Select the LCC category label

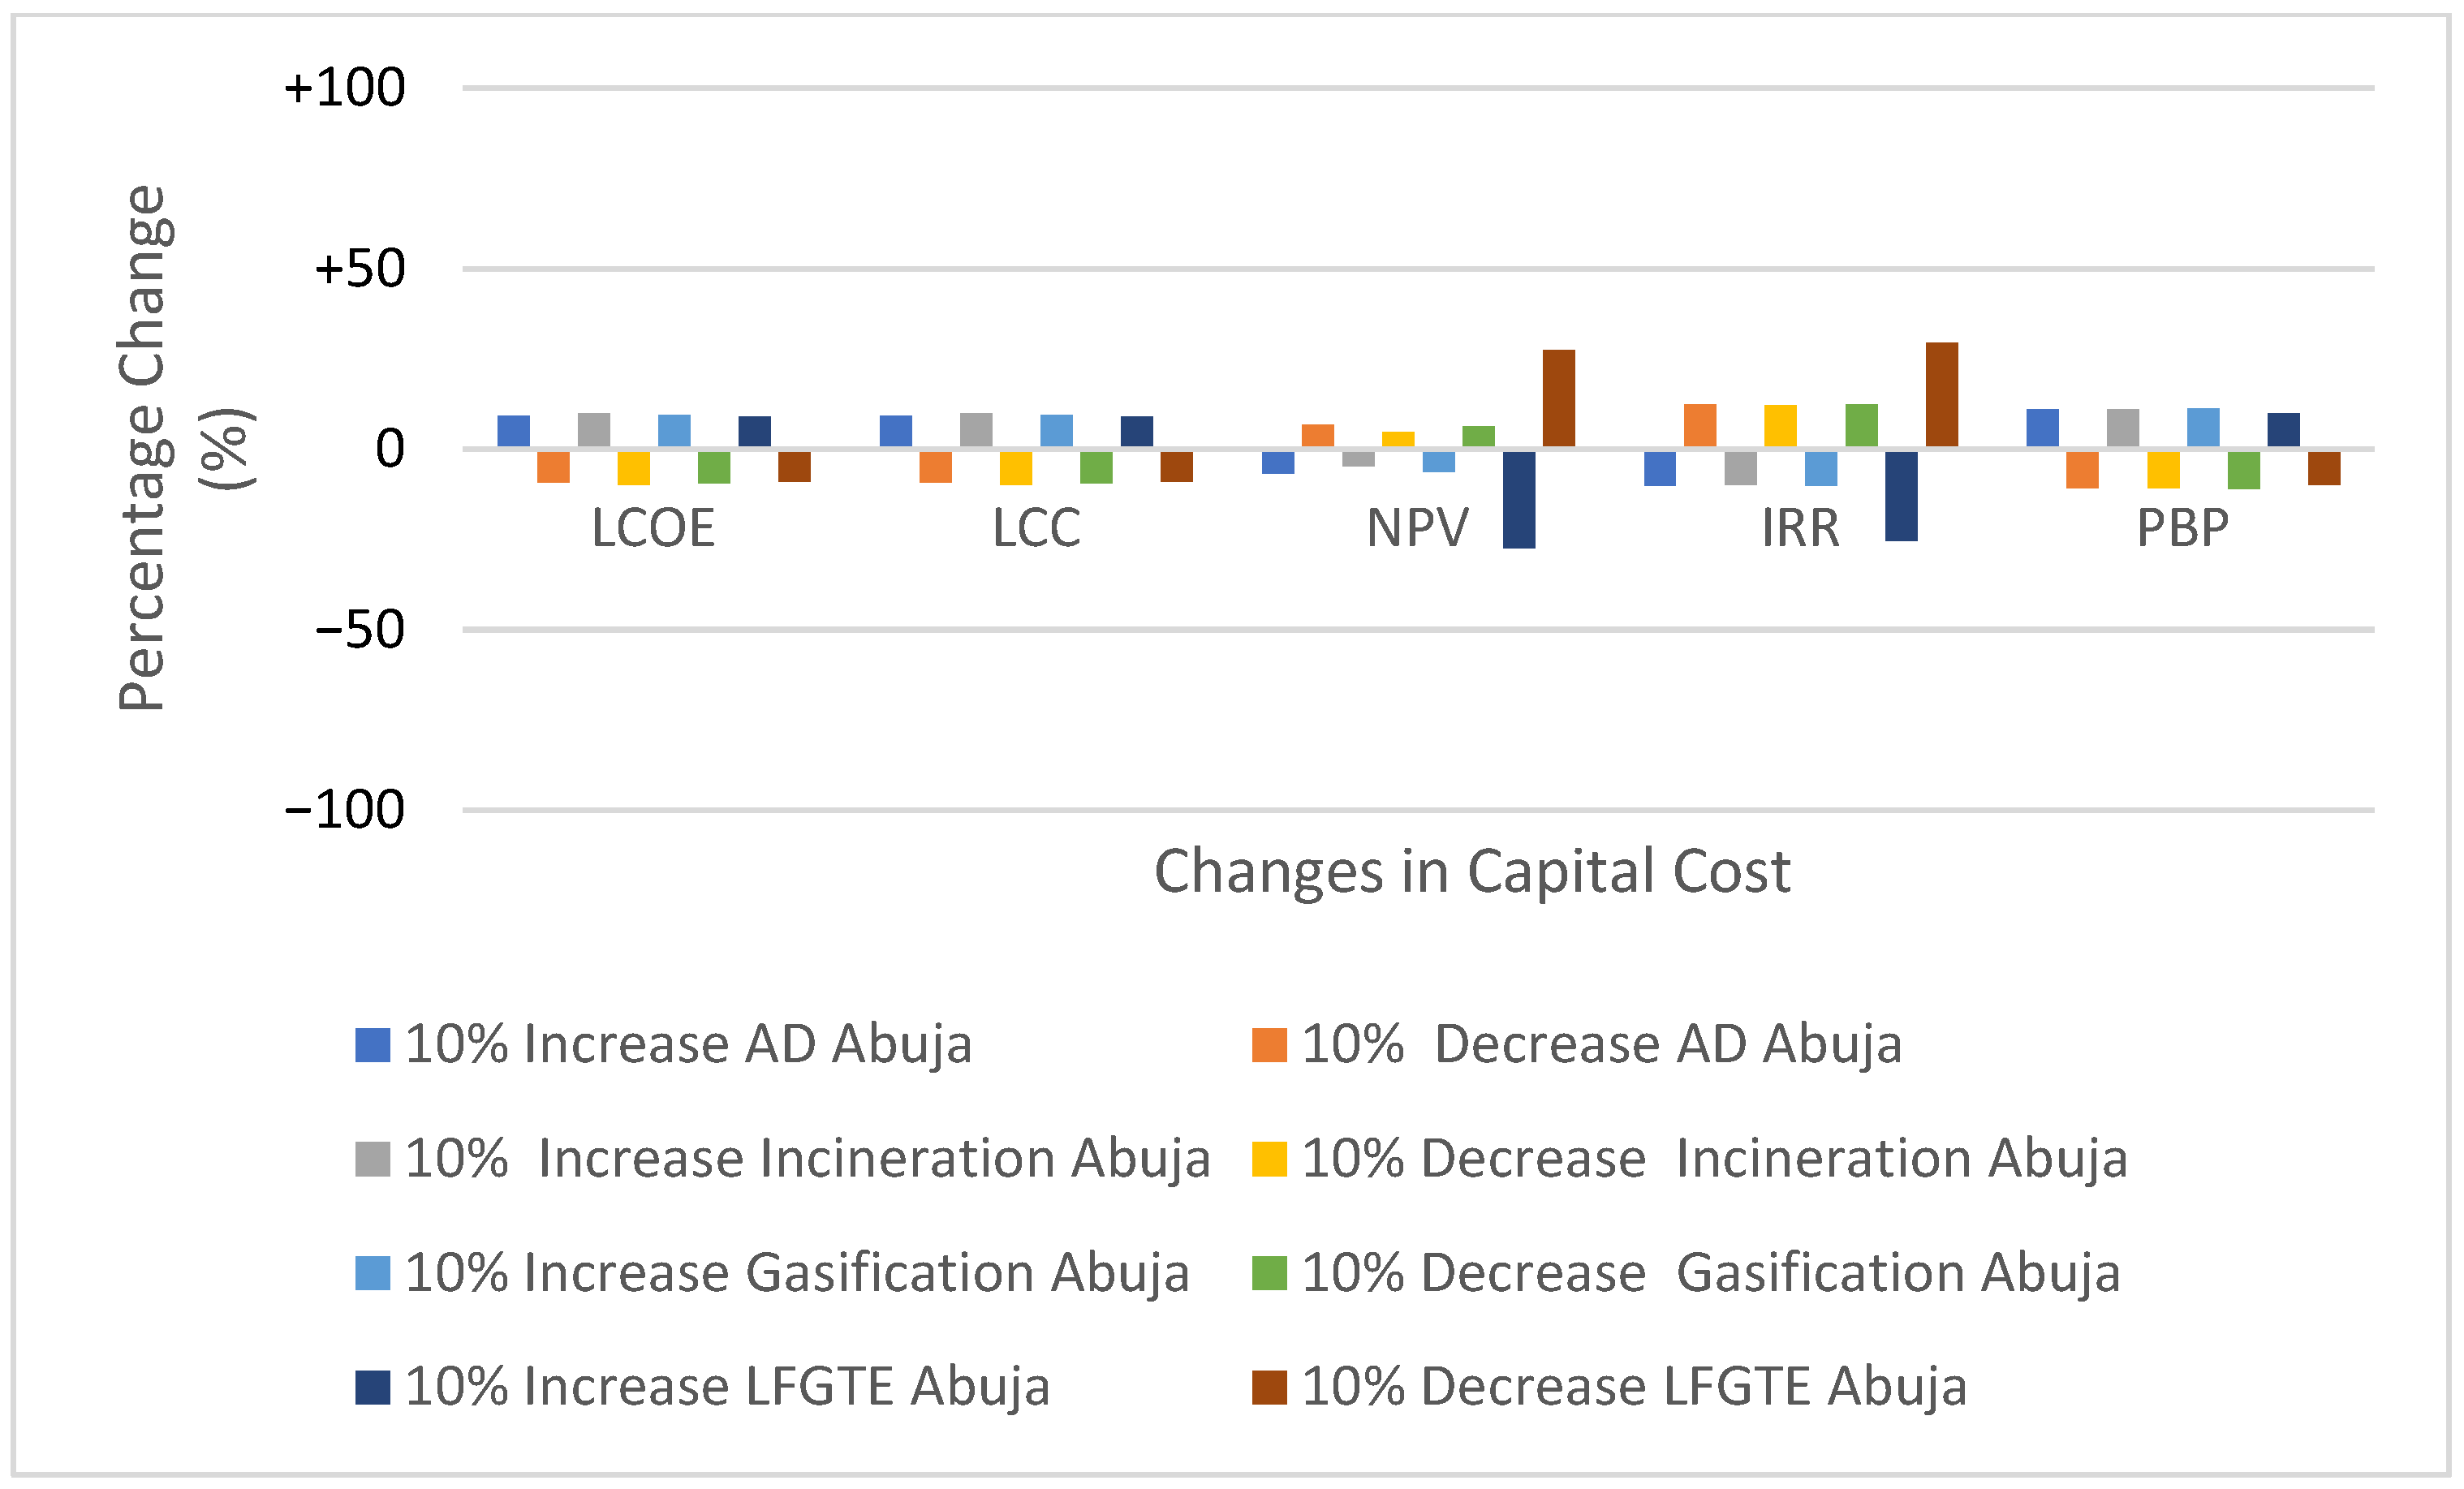coord(1036,528)
